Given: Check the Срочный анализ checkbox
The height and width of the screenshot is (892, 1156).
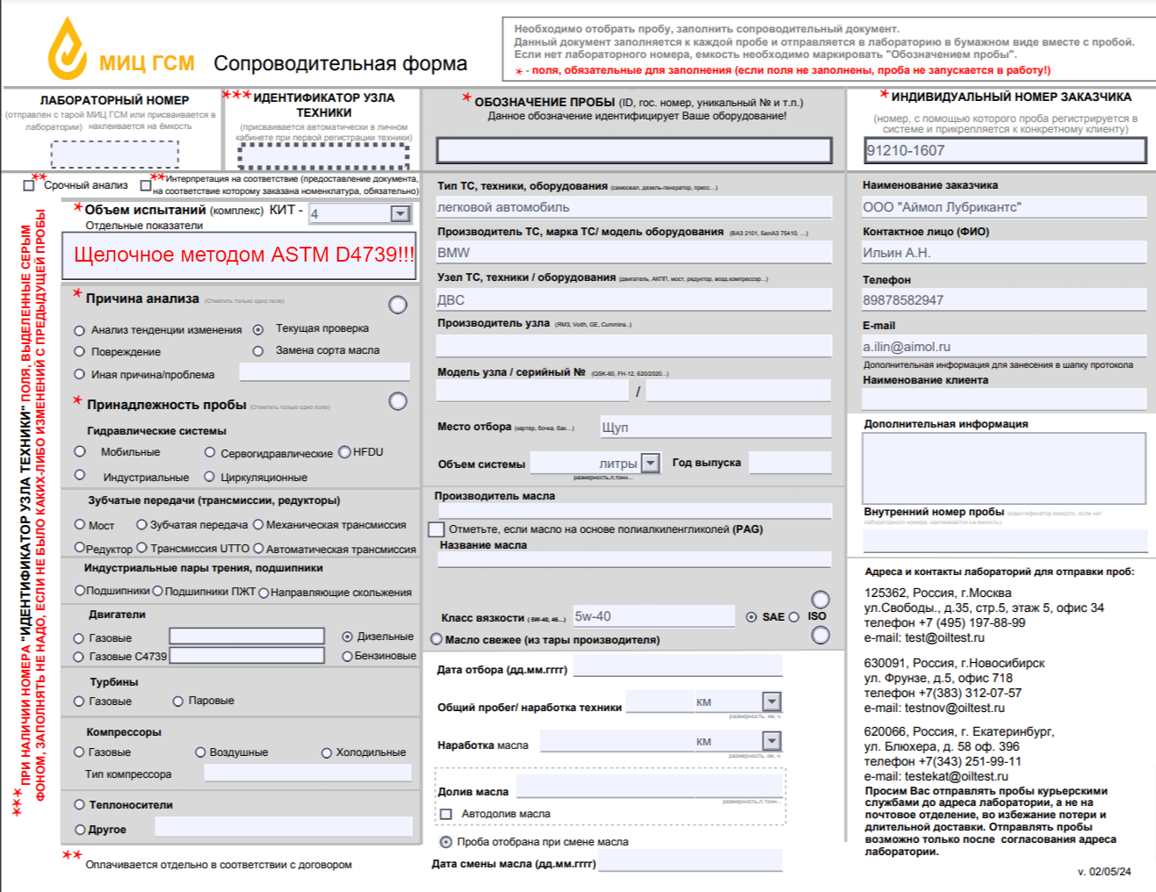Looking at the screenshot, I should point(29,185).
